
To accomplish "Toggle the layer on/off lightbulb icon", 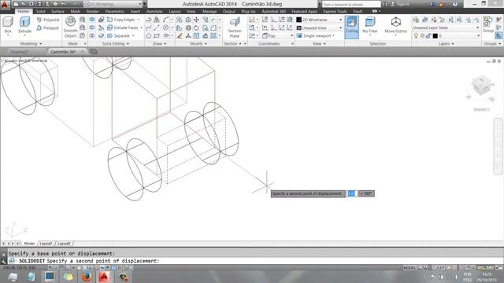I will coord(416,36).
